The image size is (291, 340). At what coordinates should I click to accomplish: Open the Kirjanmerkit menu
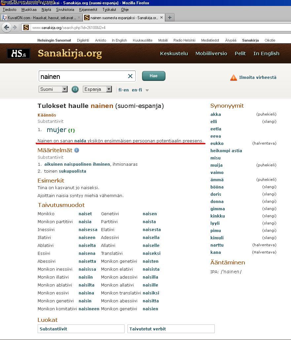click(x=88, y=10)
